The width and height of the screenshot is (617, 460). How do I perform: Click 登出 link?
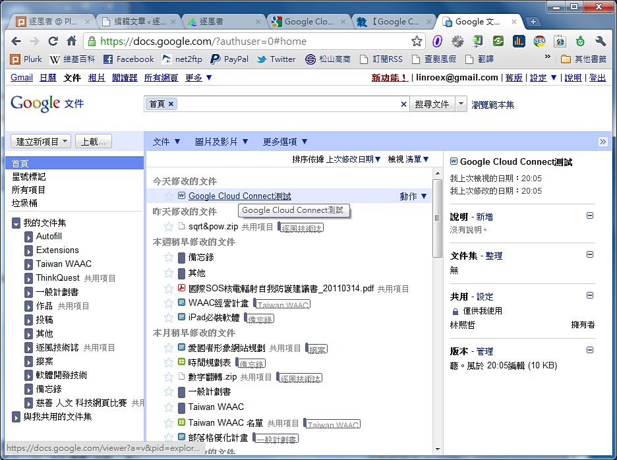[597, 78]
